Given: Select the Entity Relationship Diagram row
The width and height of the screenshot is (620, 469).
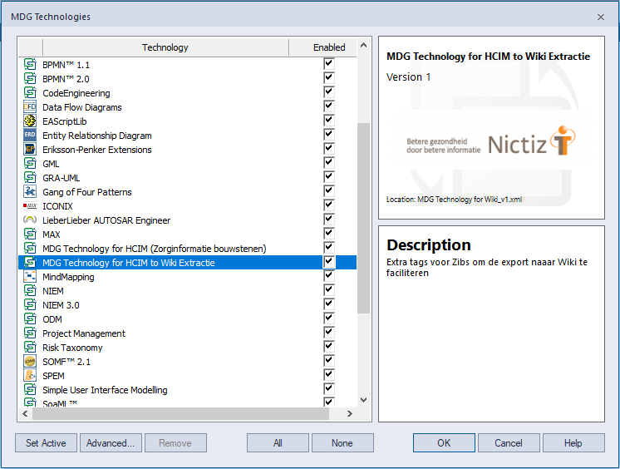Looking at the screenshot, I should click(188, 136).
